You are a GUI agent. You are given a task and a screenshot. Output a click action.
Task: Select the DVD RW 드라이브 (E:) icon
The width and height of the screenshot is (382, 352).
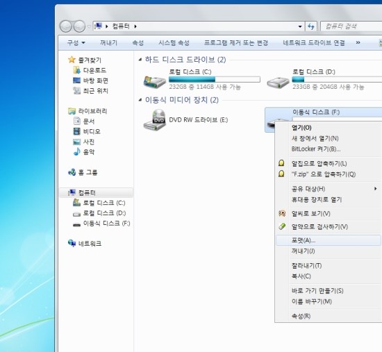click(154, 120)
